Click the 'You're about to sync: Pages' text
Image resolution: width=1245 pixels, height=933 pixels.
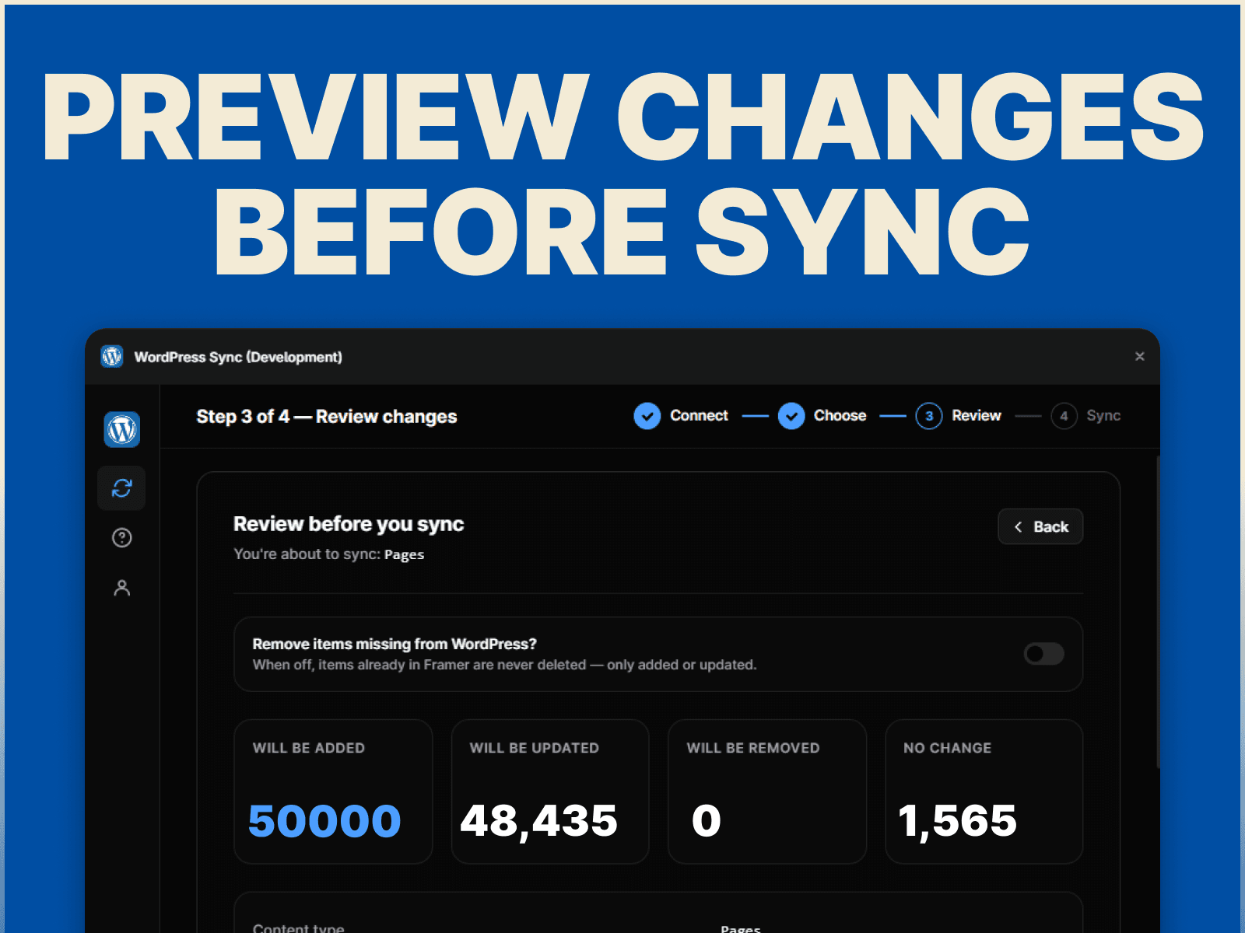tap(329, 554)
